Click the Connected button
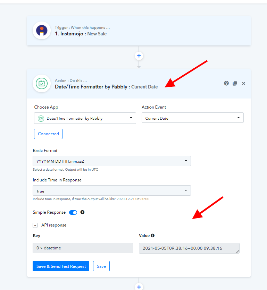Screen dimensions: 267x290 pyautogui.click(x=48, y=134)
